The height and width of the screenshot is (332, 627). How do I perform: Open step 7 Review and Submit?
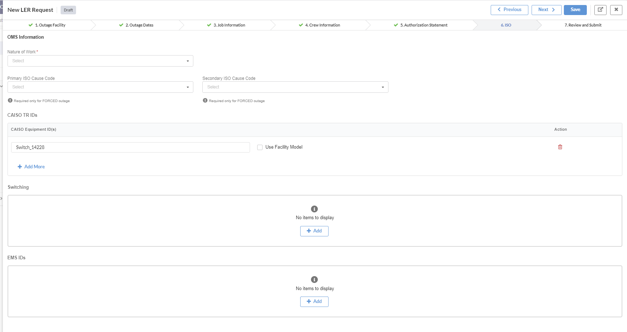[583, 25]
